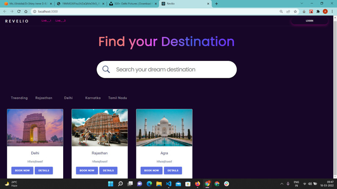The image size is (337, 189).
Task: Open the Teams chat icon on taskbar
Action: (140, 184)
